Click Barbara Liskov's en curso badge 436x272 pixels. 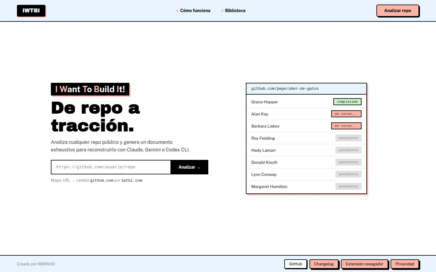click(346, 126)
